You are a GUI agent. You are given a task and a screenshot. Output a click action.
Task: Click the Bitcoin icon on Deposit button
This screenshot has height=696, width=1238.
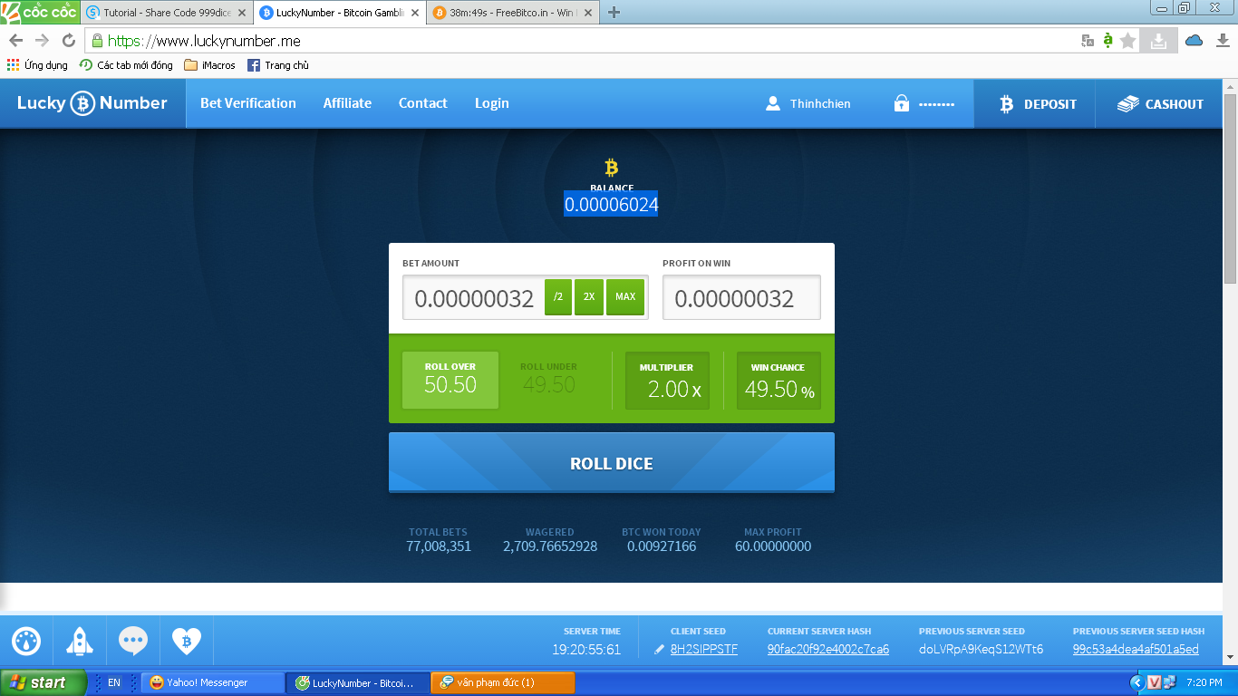pos(1006,104)
